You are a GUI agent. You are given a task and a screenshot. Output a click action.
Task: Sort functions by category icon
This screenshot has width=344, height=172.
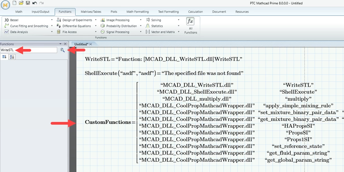coord(4,57)
